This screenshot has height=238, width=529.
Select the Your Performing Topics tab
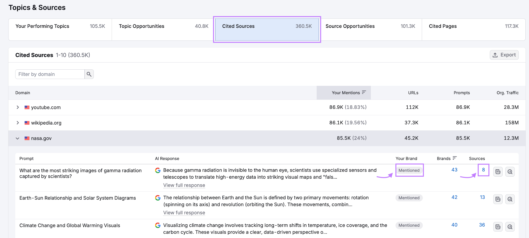click(42, 26)
